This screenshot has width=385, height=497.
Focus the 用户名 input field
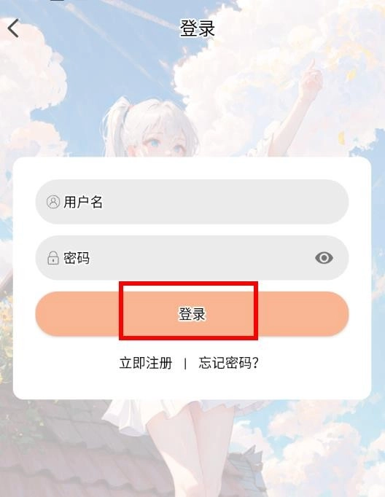[x=192, y=202]
